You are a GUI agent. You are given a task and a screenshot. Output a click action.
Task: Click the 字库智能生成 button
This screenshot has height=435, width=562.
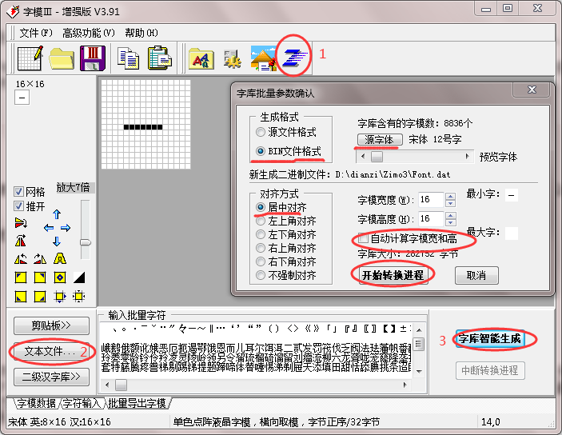(x=490, y=339)
